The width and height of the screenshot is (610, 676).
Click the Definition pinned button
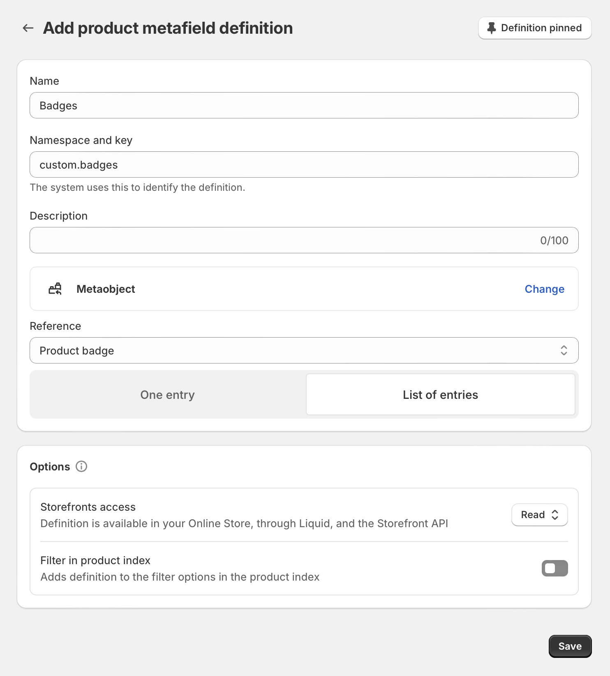pos(535,28)
